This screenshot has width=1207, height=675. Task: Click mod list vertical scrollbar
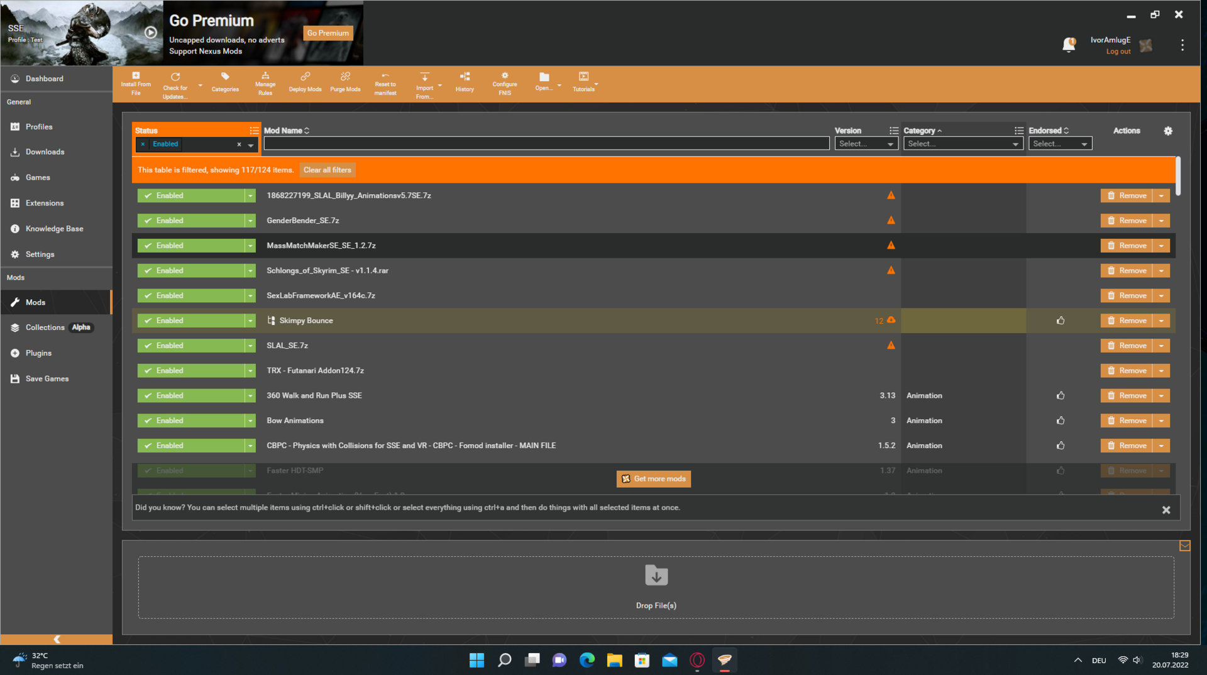[1177, 176]
